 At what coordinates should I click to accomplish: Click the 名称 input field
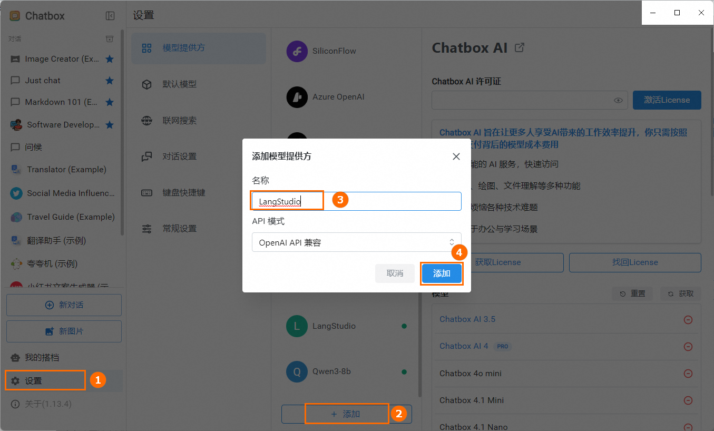pos(357,201)
